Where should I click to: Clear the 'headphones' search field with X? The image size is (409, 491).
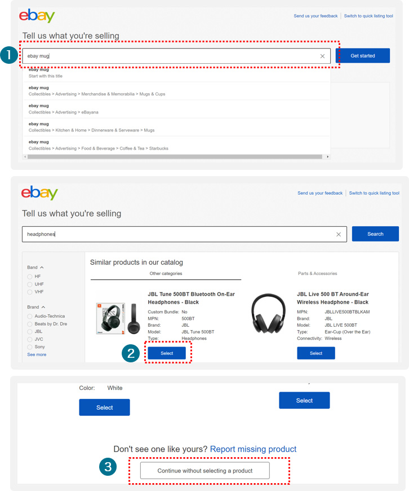click(339, 234)
